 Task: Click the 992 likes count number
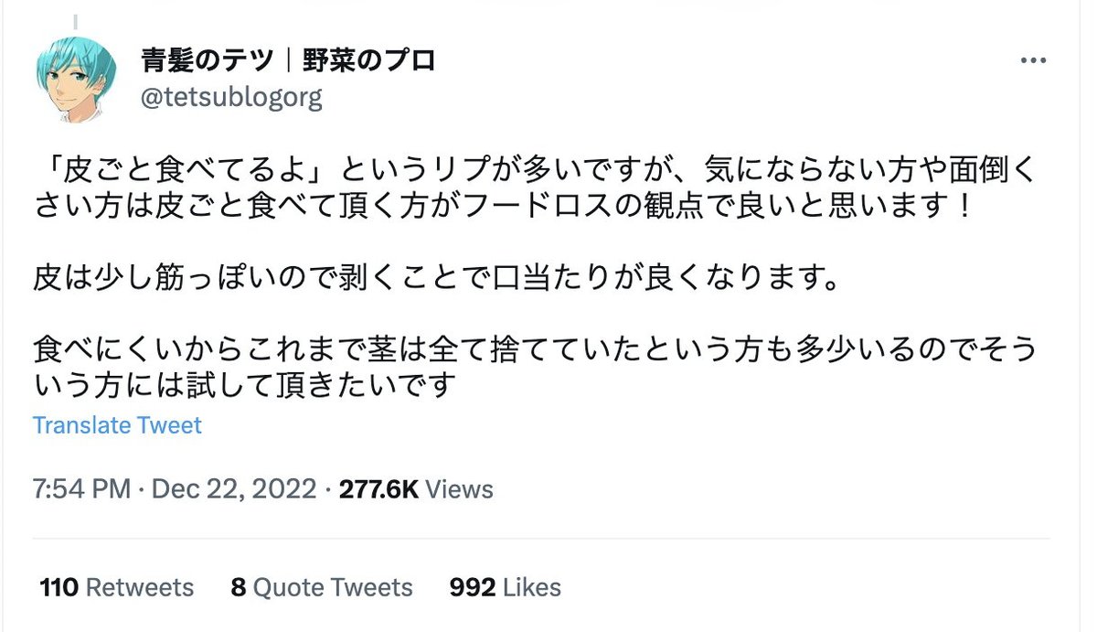coord(472,587)
